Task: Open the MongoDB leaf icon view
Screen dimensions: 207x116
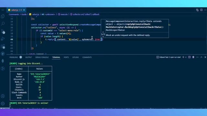Action: (x=3, y=61)
